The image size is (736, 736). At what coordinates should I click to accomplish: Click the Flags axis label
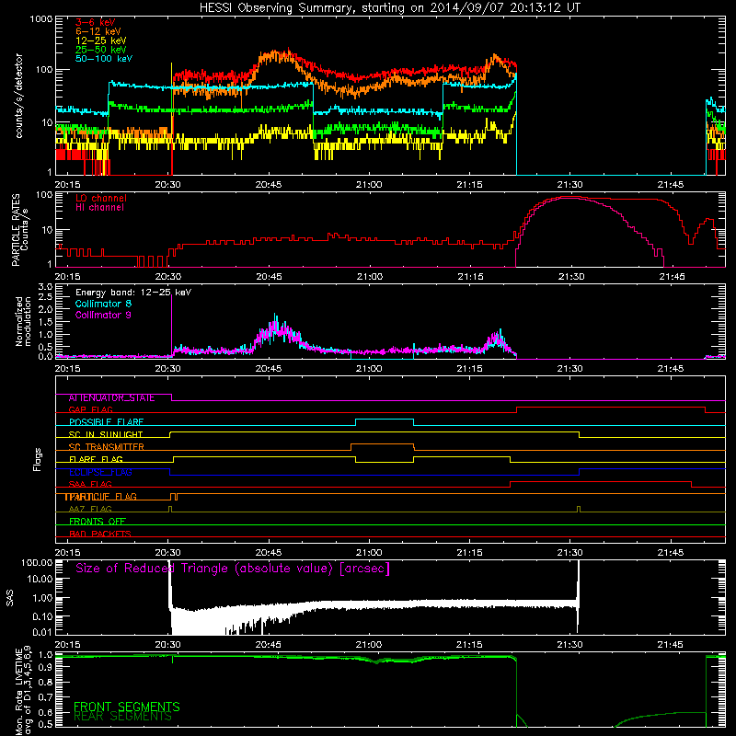tap(38, 459)
